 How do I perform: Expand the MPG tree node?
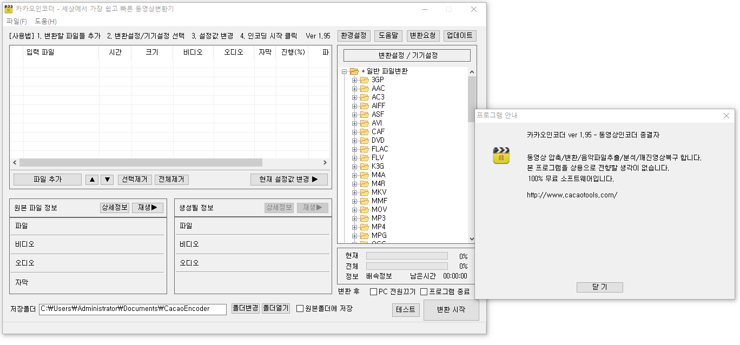(355, 236)
